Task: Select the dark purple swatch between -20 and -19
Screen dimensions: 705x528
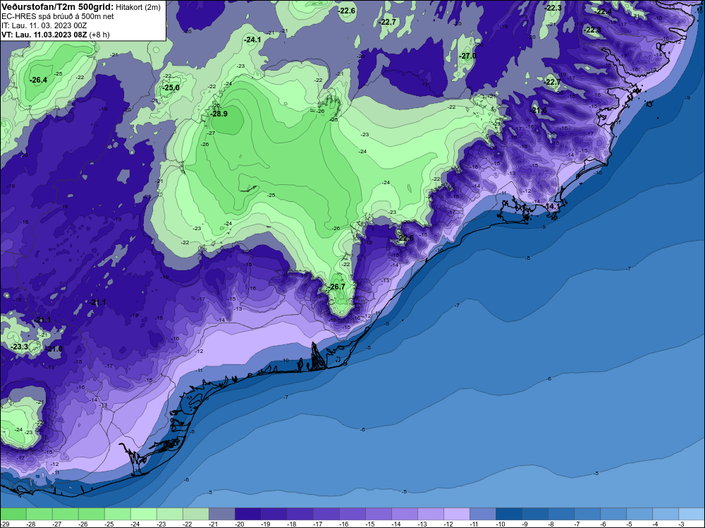Action: pyautogui.click(x=248, y=514)
